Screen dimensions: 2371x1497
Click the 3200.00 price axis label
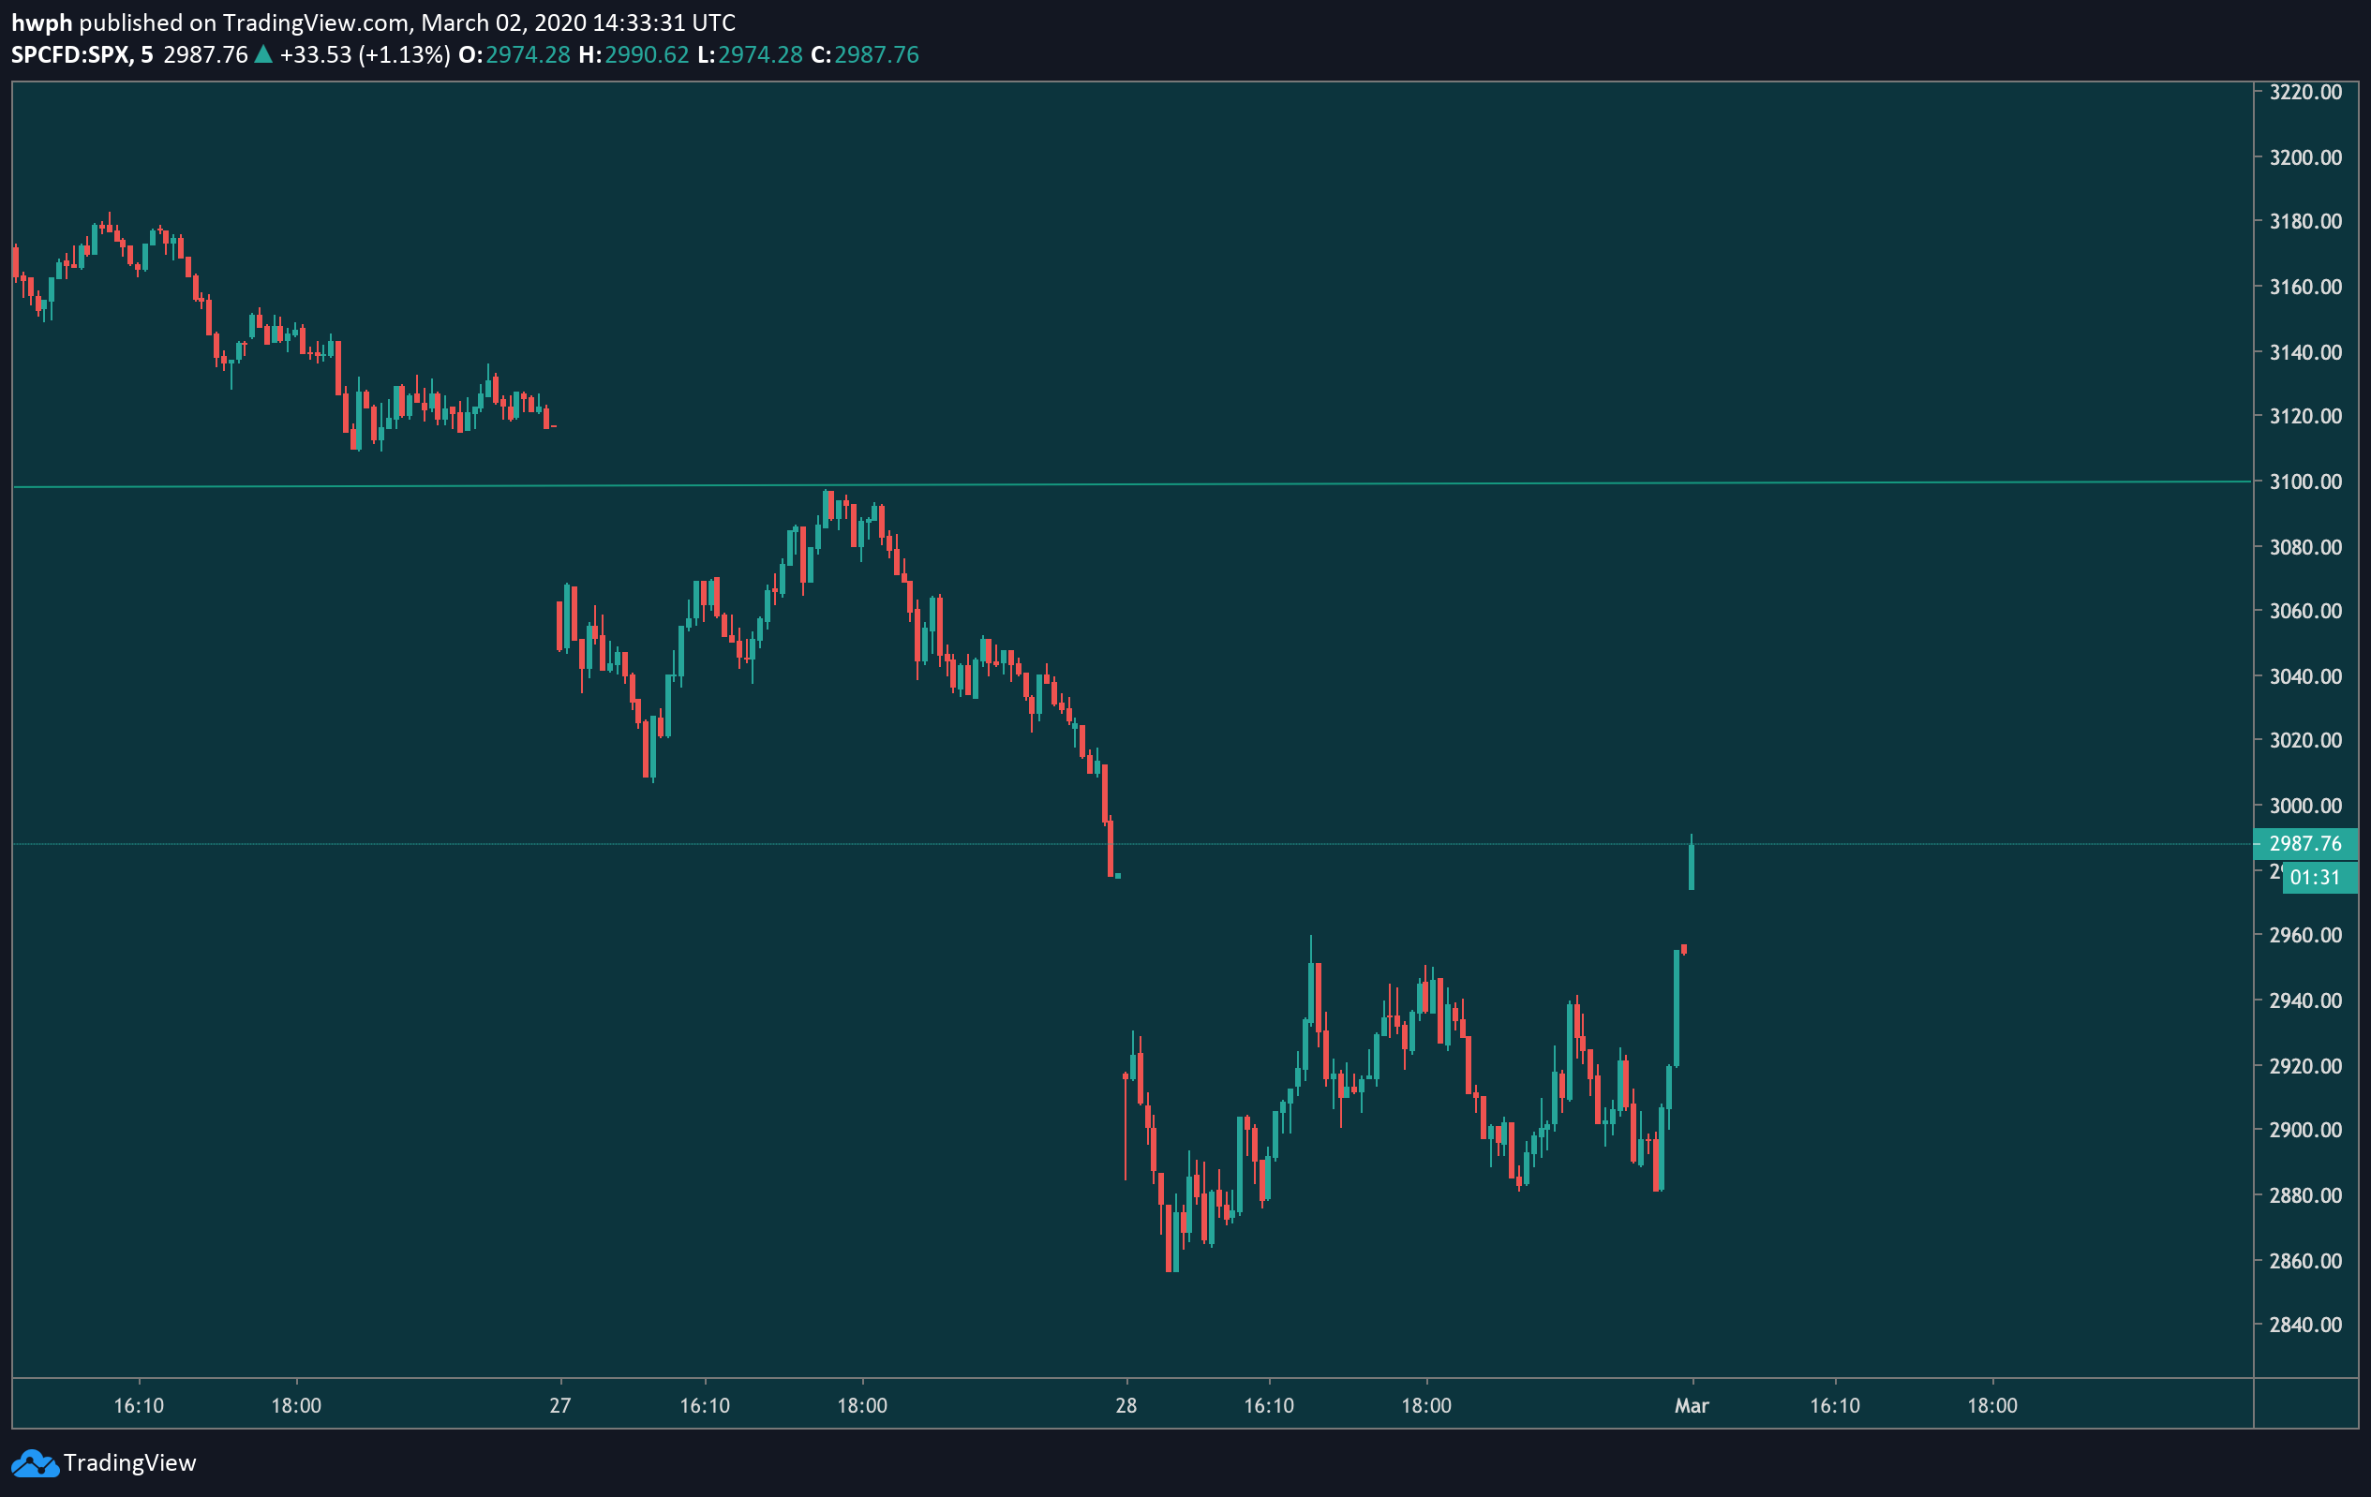coord(2305,157)
